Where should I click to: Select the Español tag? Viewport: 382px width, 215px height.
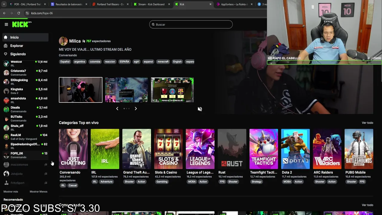65,62
